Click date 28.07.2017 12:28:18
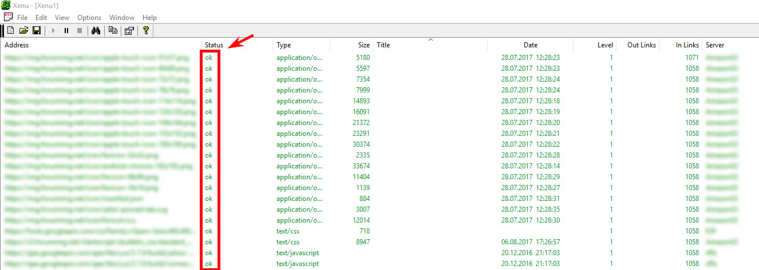 pyautogui.click(x=530, y=101)
